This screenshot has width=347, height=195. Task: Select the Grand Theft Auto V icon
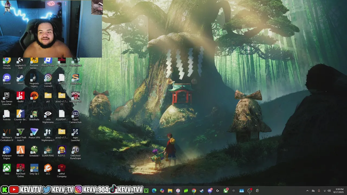pyautogui.click(x=20, y=135)
